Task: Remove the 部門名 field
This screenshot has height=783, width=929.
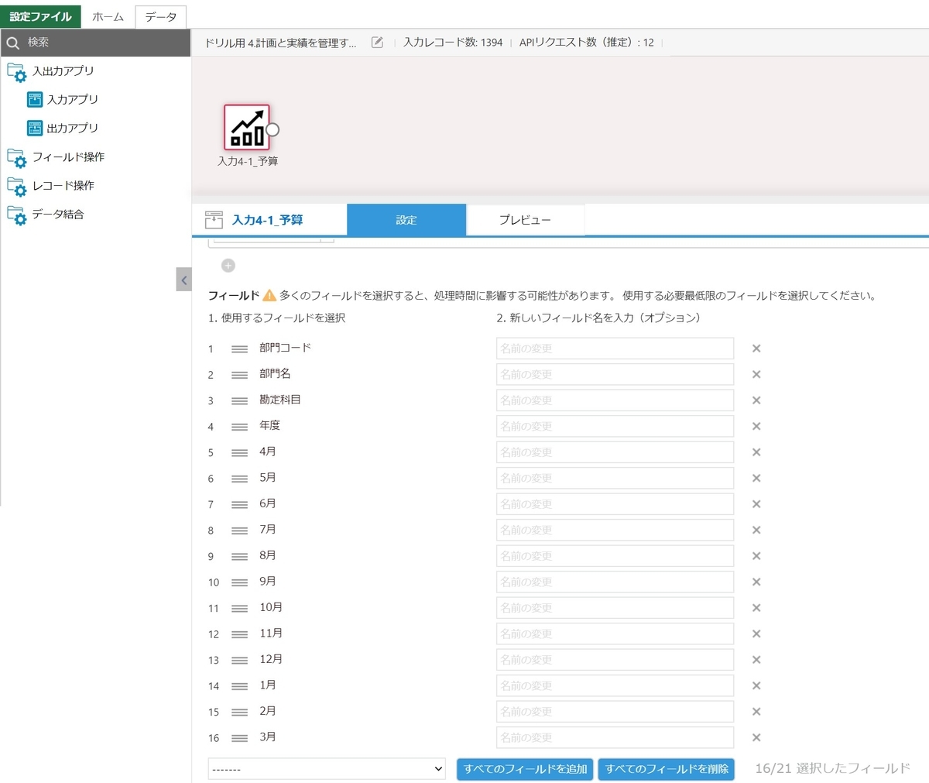Action: (756, 374)
